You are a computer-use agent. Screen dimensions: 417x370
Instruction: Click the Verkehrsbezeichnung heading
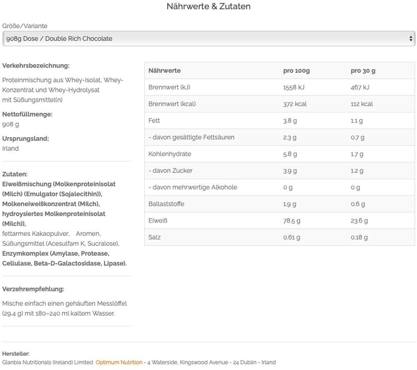point(36,66)
